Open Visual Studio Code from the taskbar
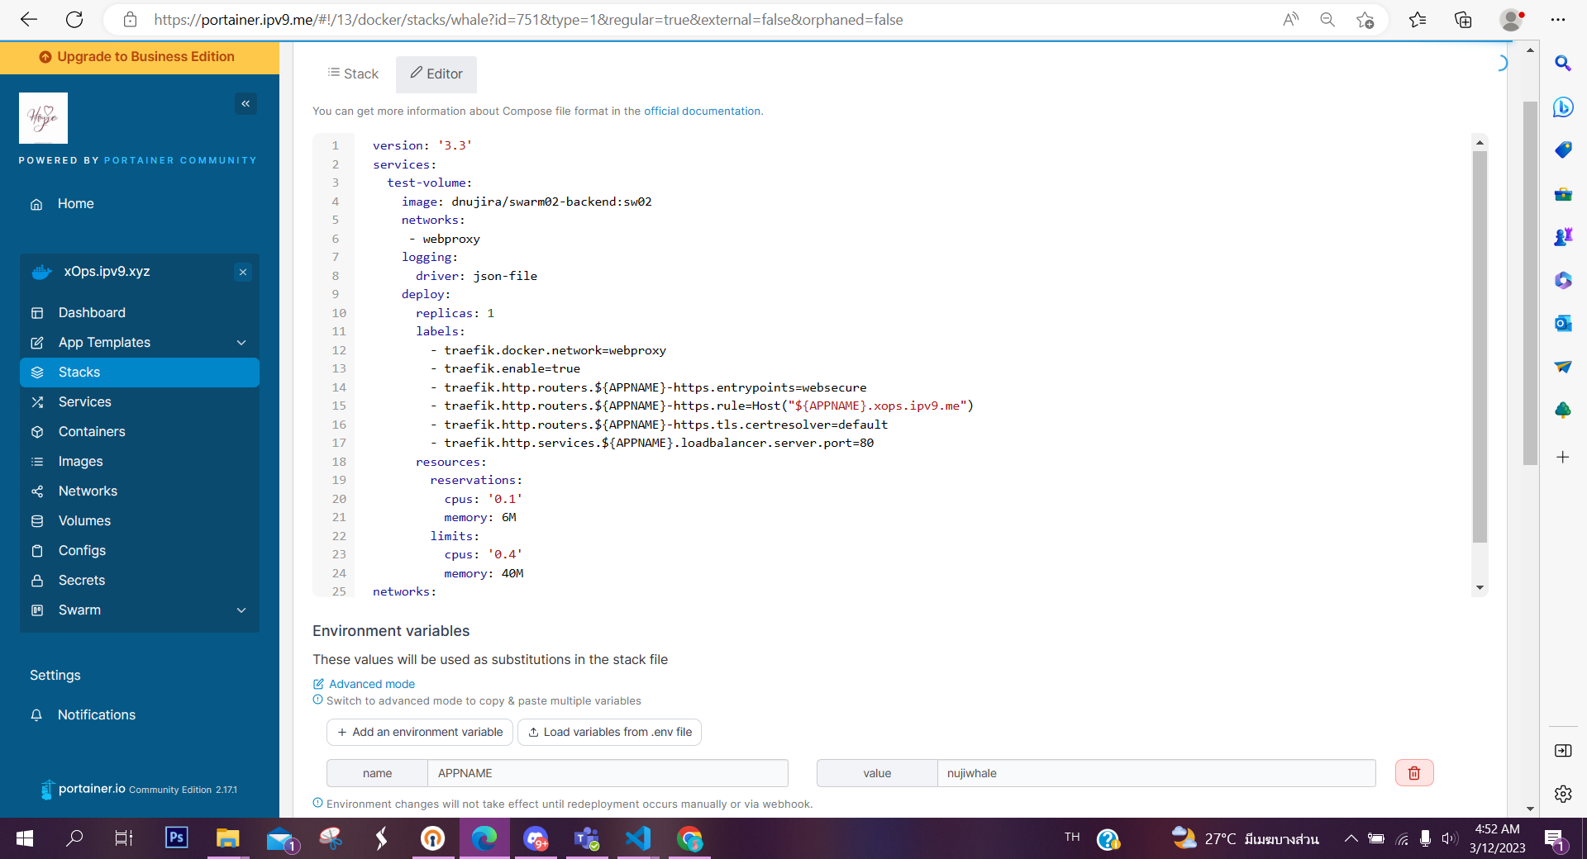Image resolution: width=1587 pixels, height=859 pixels. 637,838
